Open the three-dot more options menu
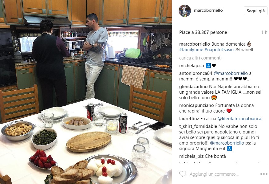The image size is (269, 184). click(x=264, y=174)
